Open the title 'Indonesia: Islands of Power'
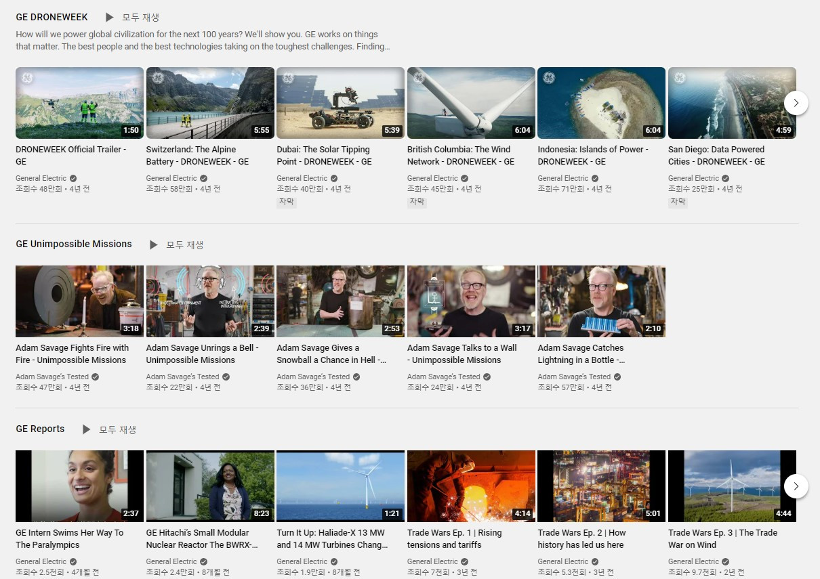 click(593, 156)
